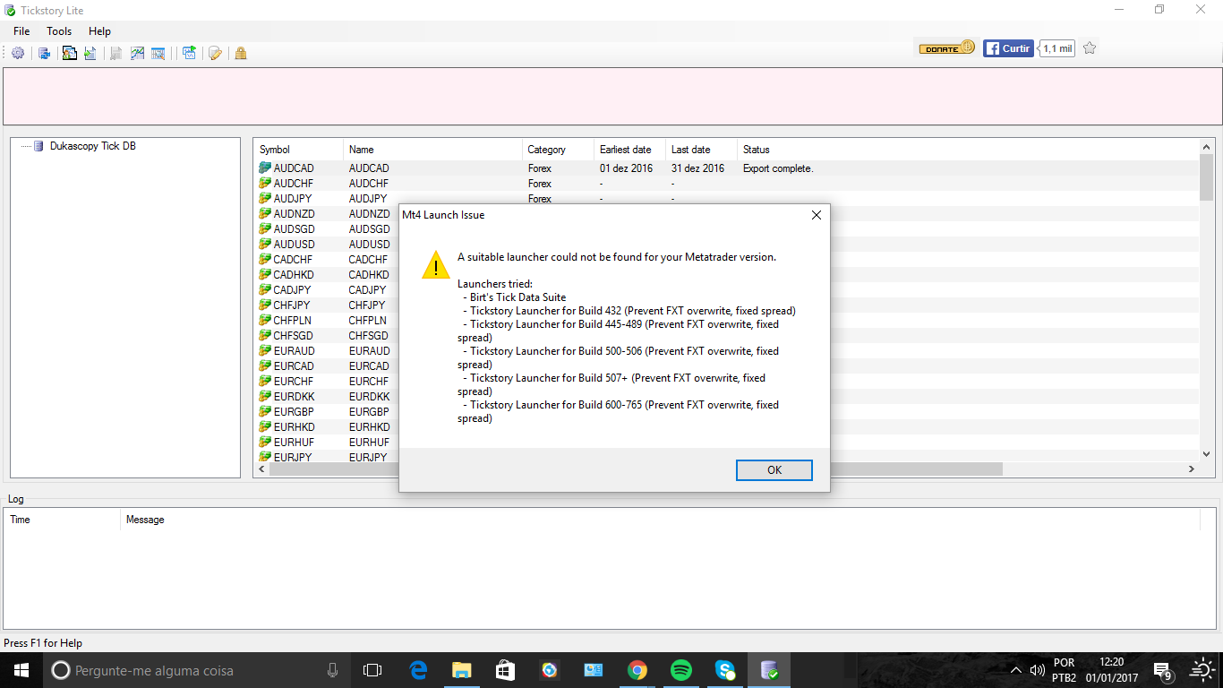Open the chart view toolbar icon
This screenshot has width=1223, height=688.
point(137,53)
